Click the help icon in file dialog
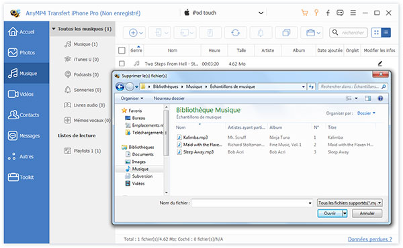This screenshot has width=403, height=248. 380,99
